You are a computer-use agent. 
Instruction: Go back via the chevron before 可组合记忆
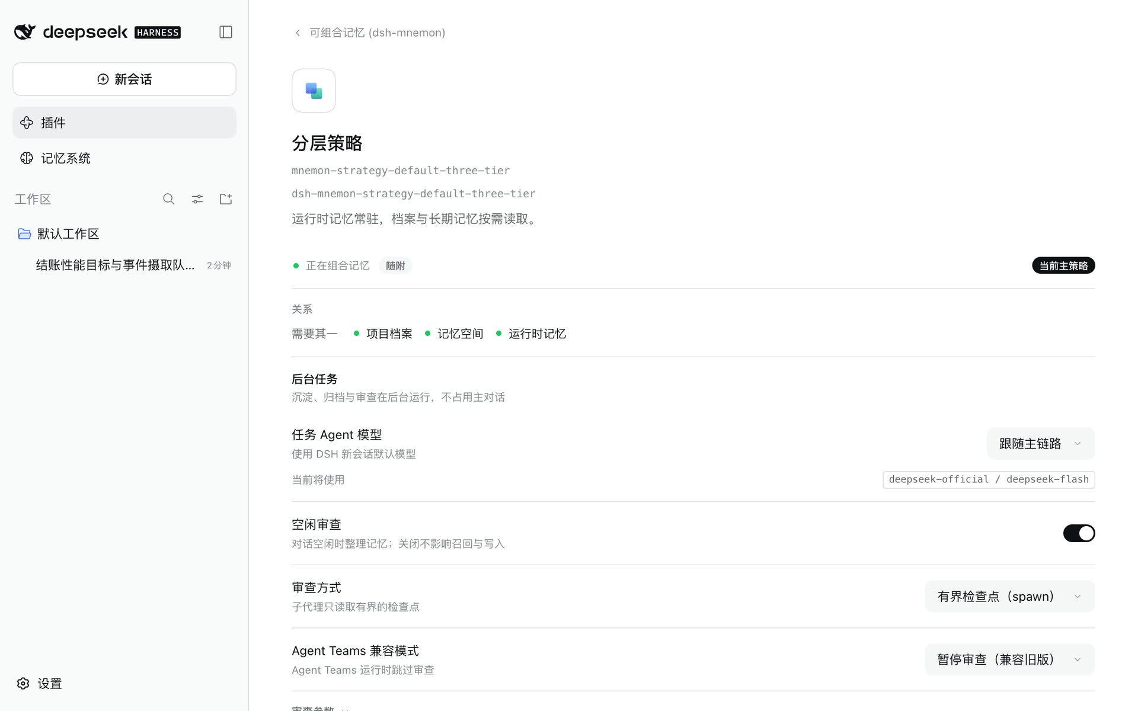pos(298,33)
